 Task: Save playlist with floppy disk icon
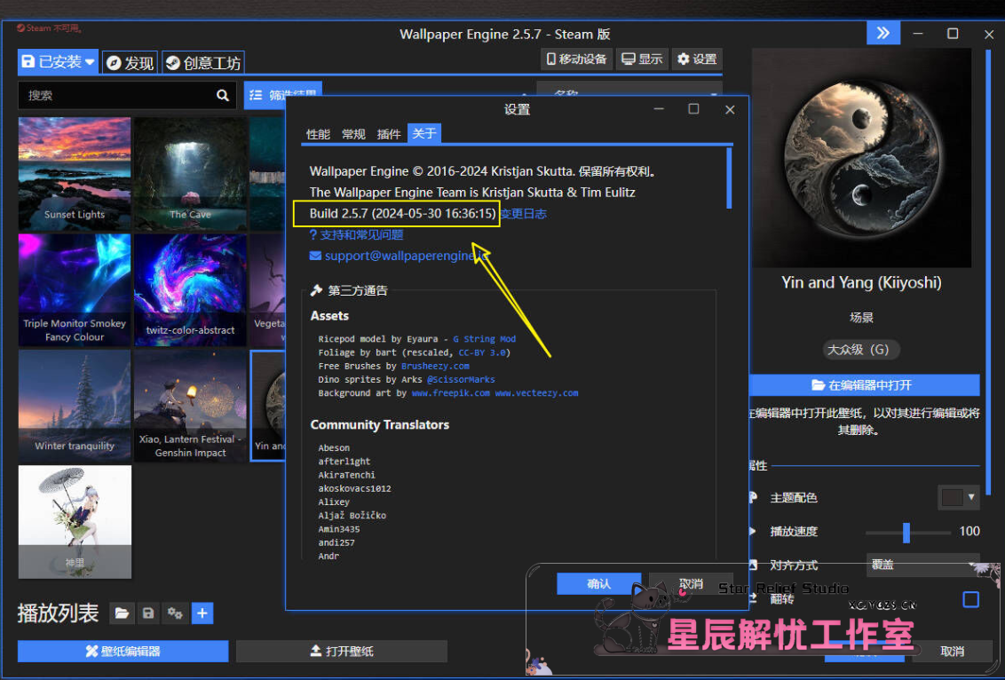148,613
